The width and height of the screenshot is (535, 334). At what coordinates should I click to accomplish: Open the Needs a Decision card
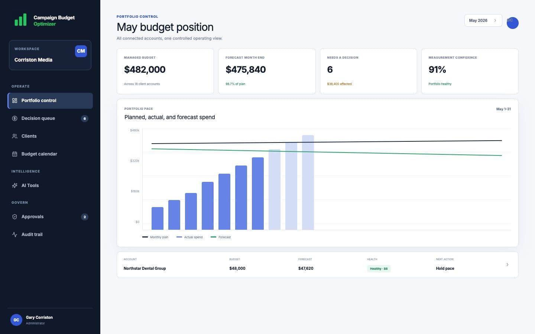pyautogui.click(x=369, y=71)
